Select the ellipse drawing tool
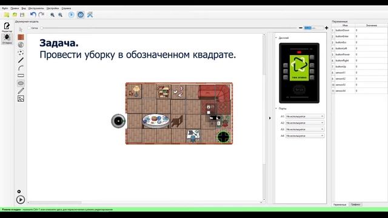The width and height of the screenshot is (388, 218). click(21, 83)
